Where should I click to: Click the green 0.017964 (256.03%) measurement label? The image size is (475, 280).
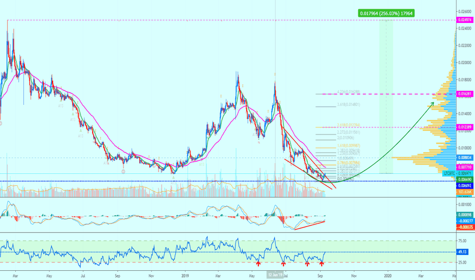point(386,13)
